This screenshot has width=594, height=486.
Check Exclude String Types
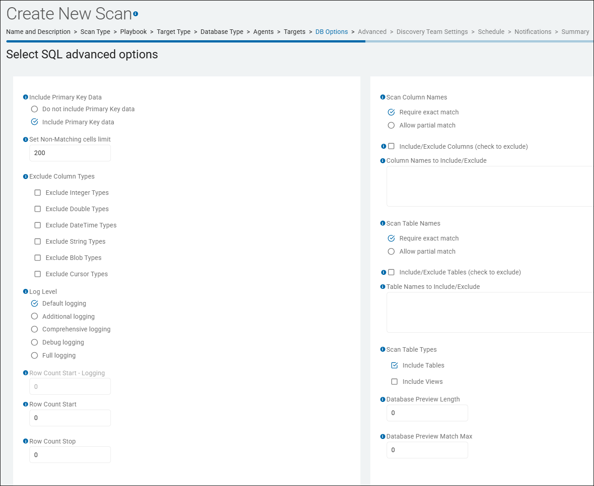[x=38, y=241]
